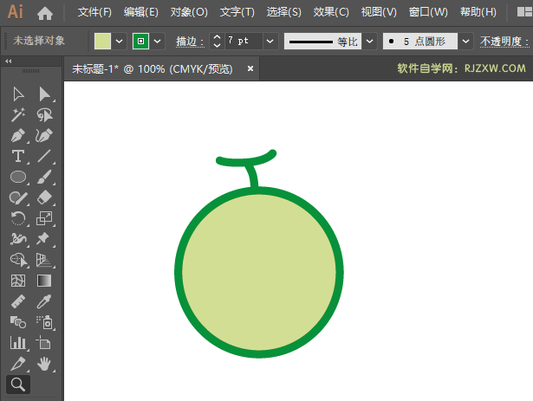This screenshot has width=533, height=401.
Task: Pick the Type tool in the toolbar
Action: [x=18, y=156]
